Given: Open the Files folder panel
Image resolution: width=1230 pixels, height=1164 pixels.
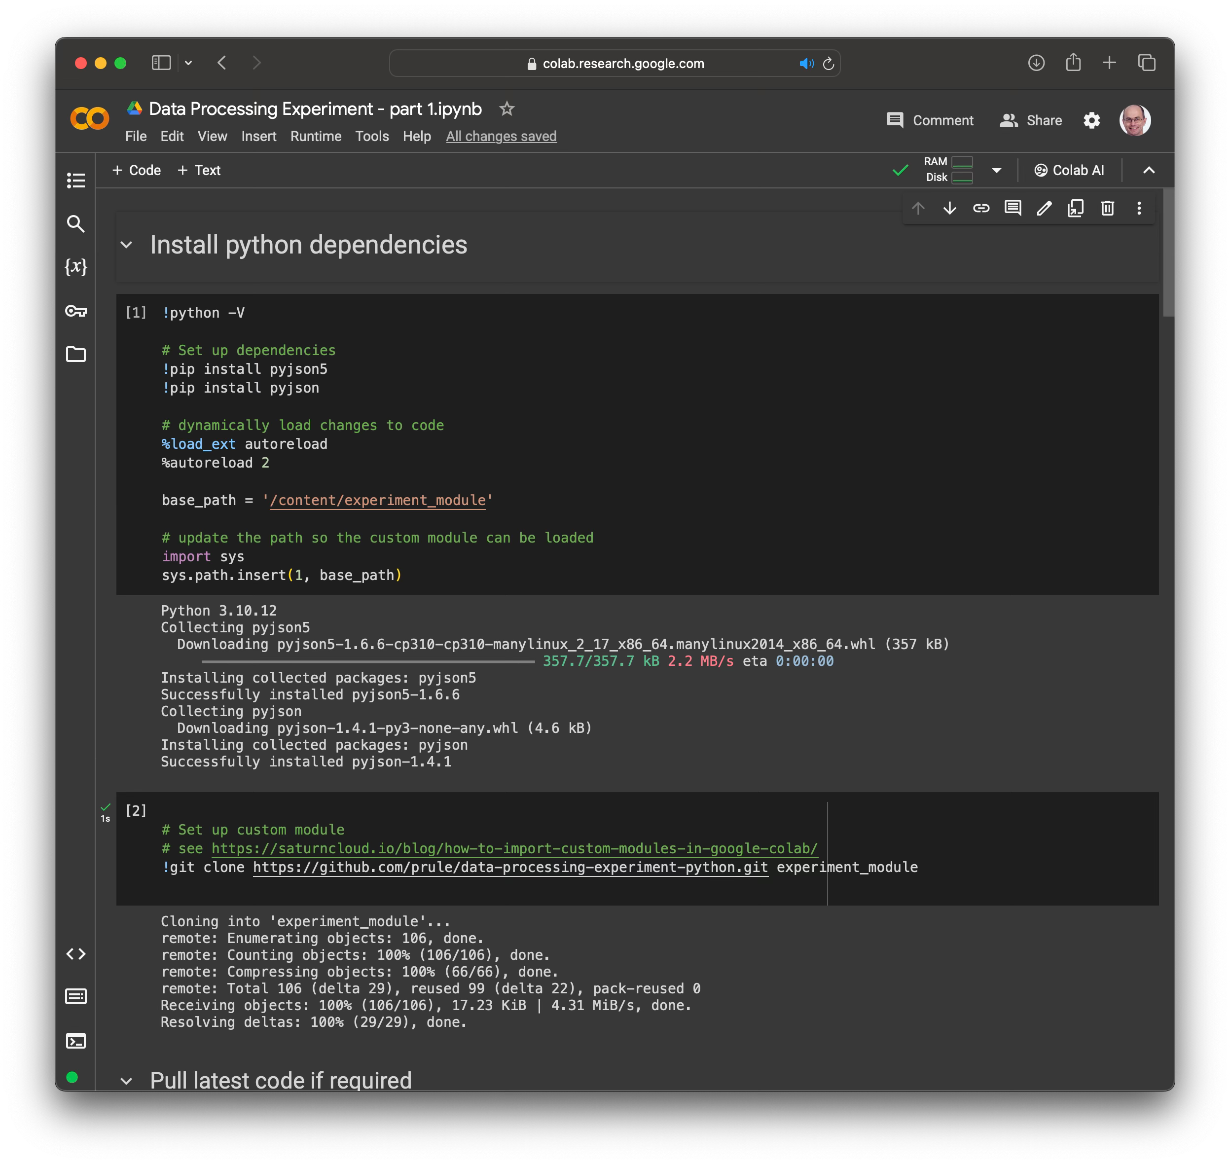Looking at the screenshot, I should 75,354.
